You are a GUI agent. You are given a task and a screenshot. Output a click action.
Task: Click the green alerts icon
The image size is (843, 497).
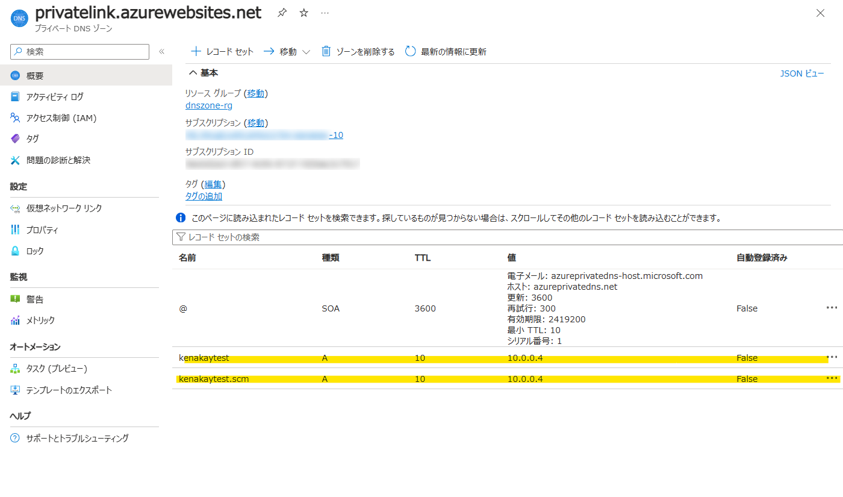(15, 299)
